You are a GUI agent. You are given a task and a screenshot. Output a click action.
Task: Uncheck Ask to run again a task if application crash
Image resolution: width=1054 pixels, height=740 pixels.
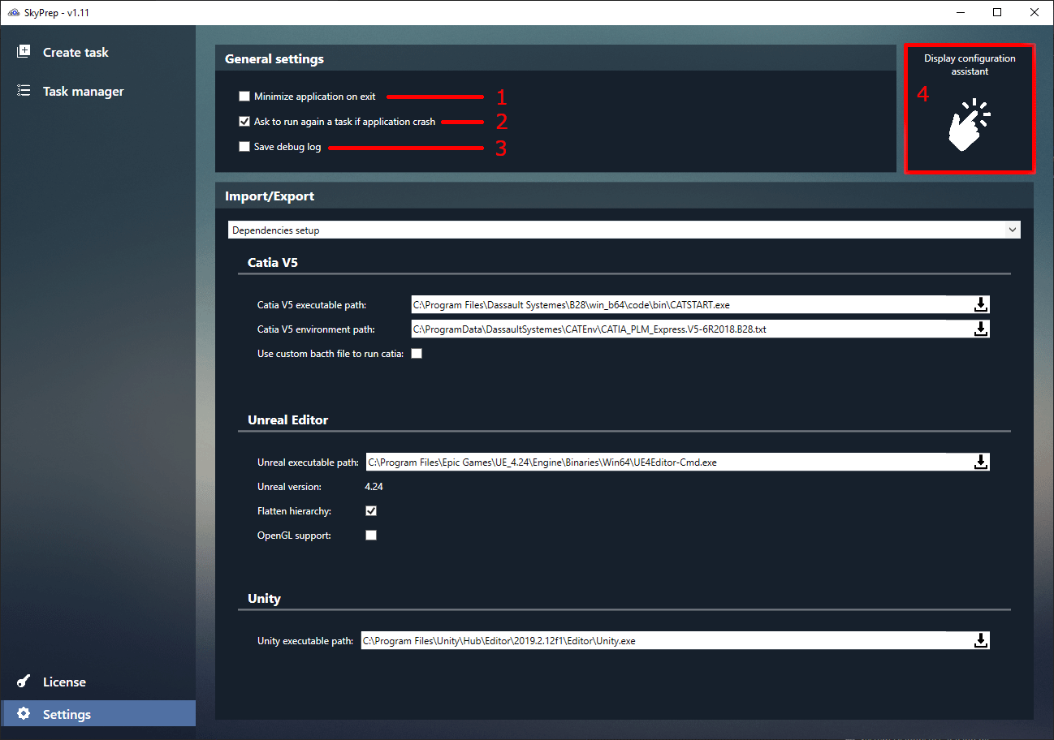[x=244, y=122]
